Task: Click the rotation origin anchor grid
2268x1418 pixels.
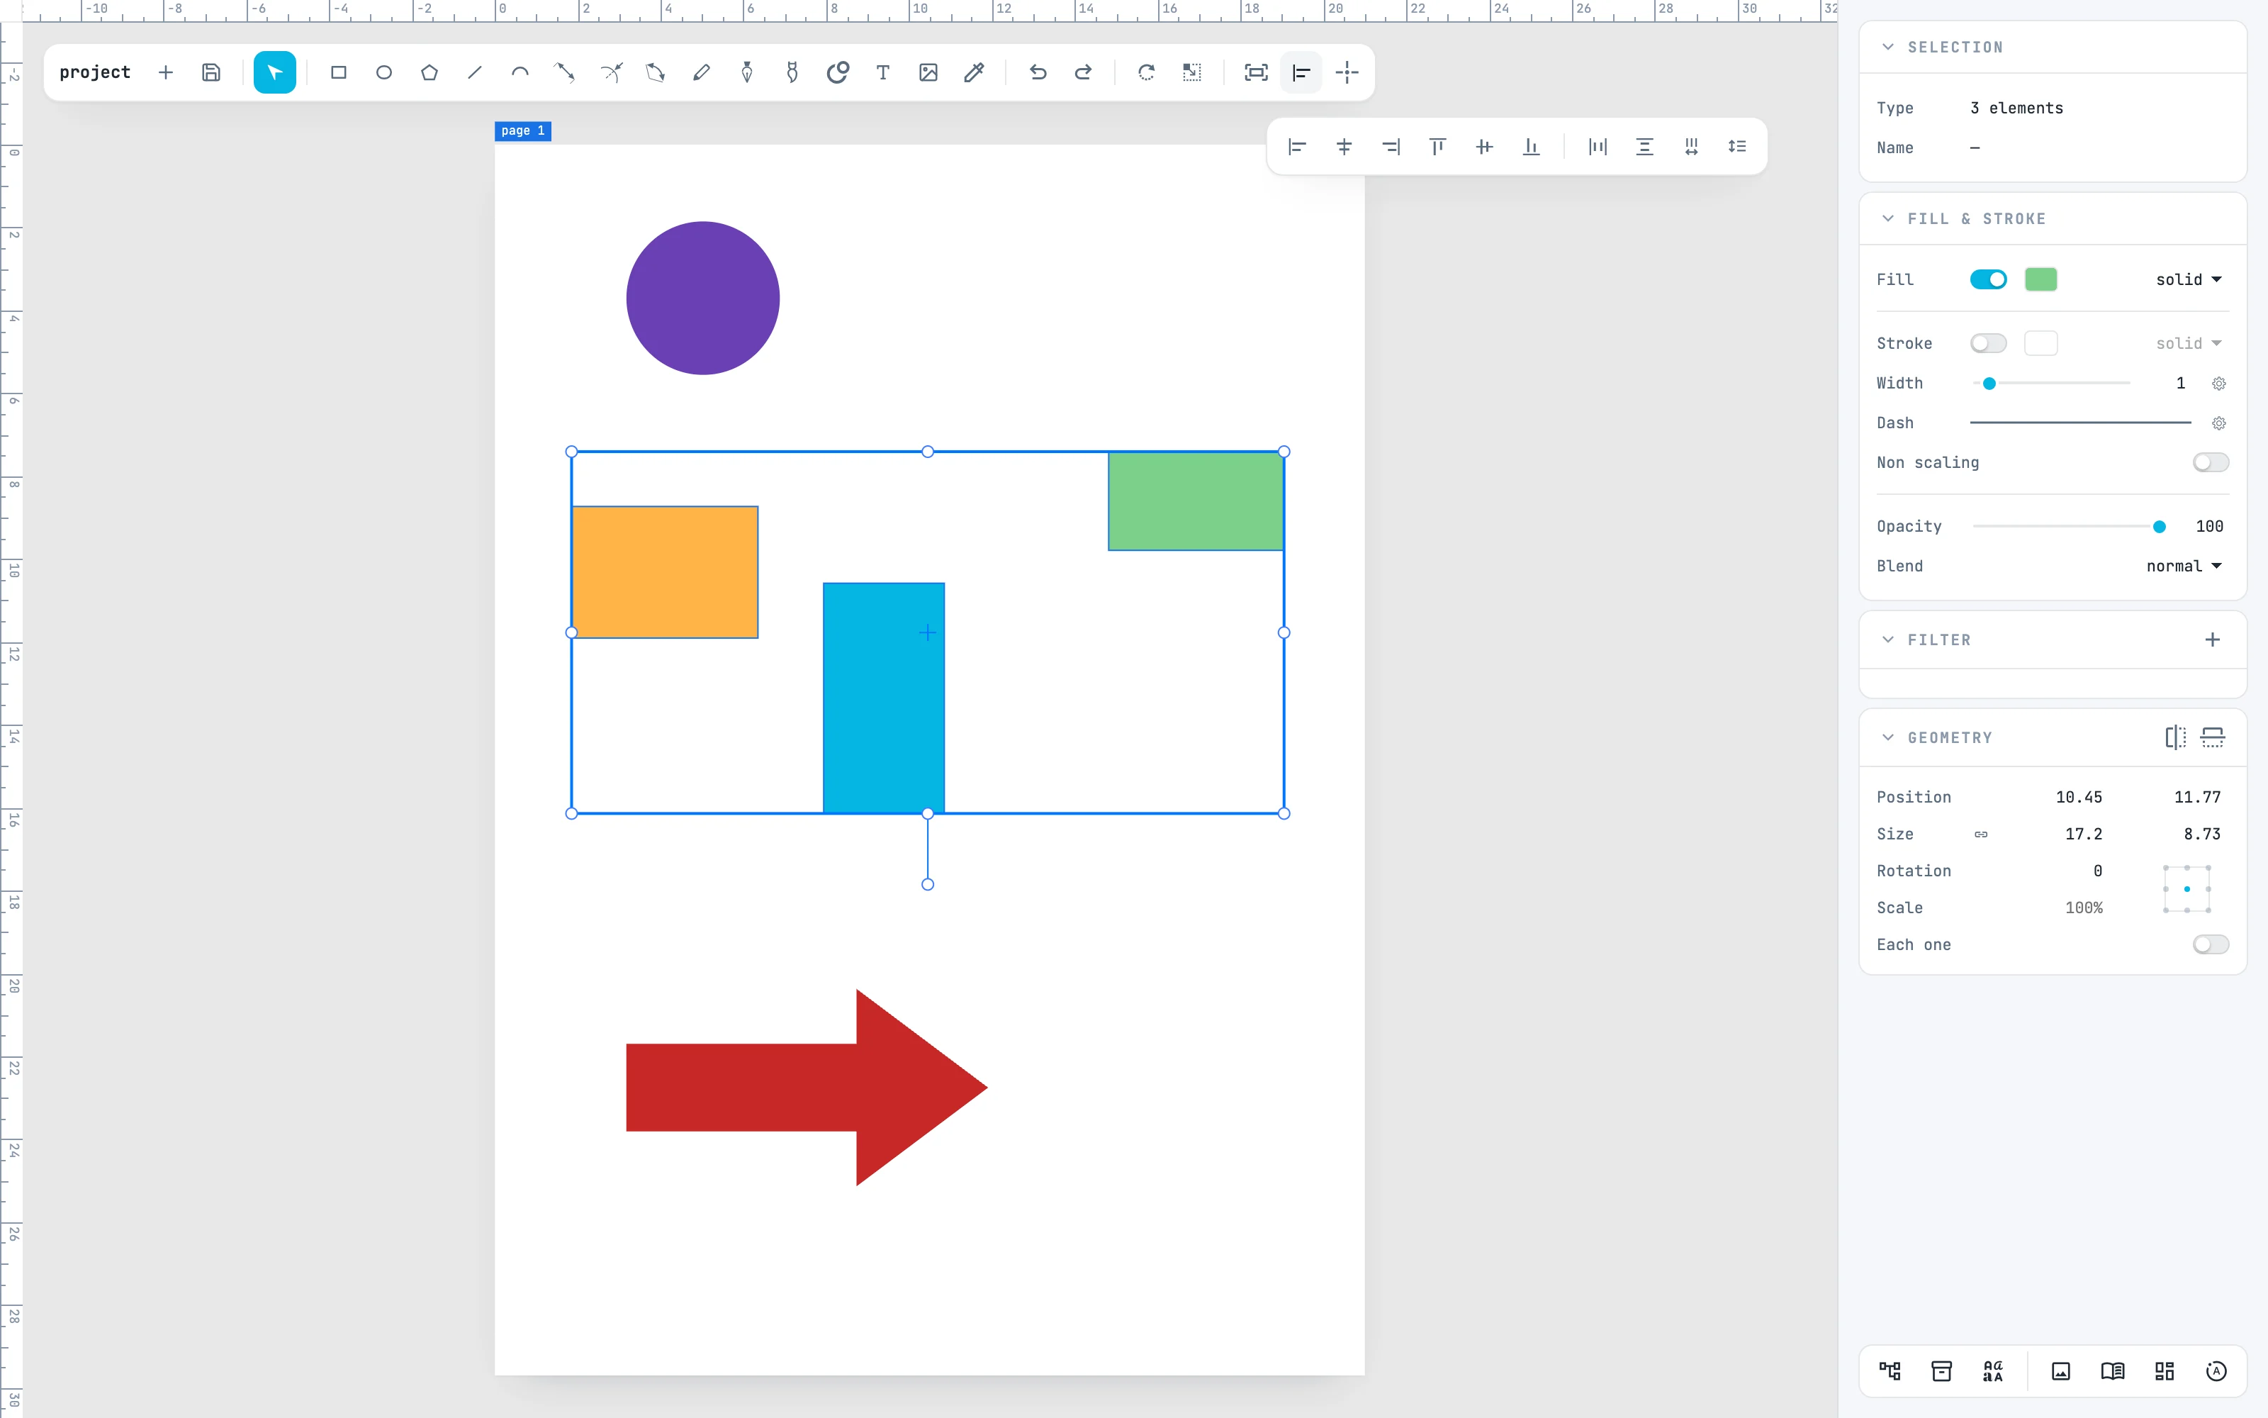Action: click(2186, 889)
